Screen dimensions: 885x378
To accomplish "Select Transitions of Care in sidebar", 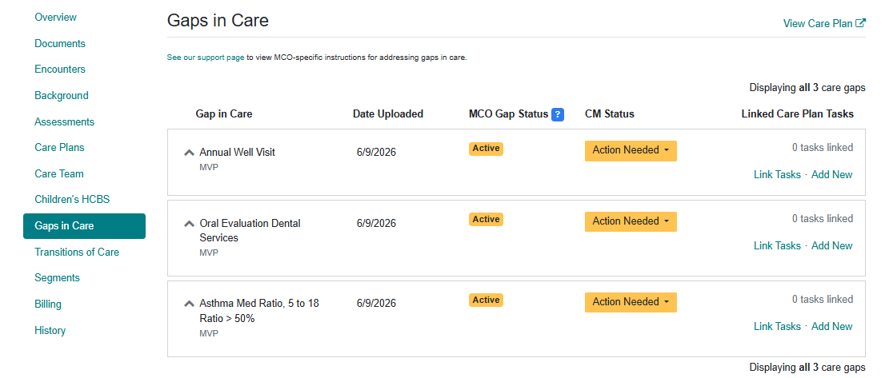I will point(77,252).
